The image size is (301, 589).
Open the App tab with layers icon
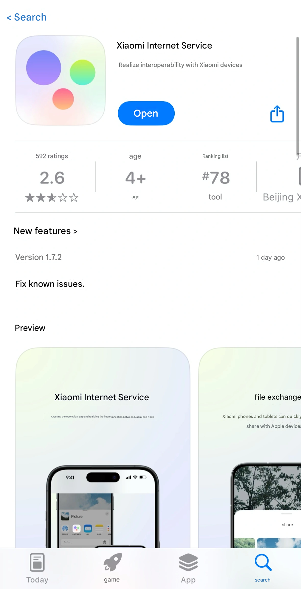(188, 568)
